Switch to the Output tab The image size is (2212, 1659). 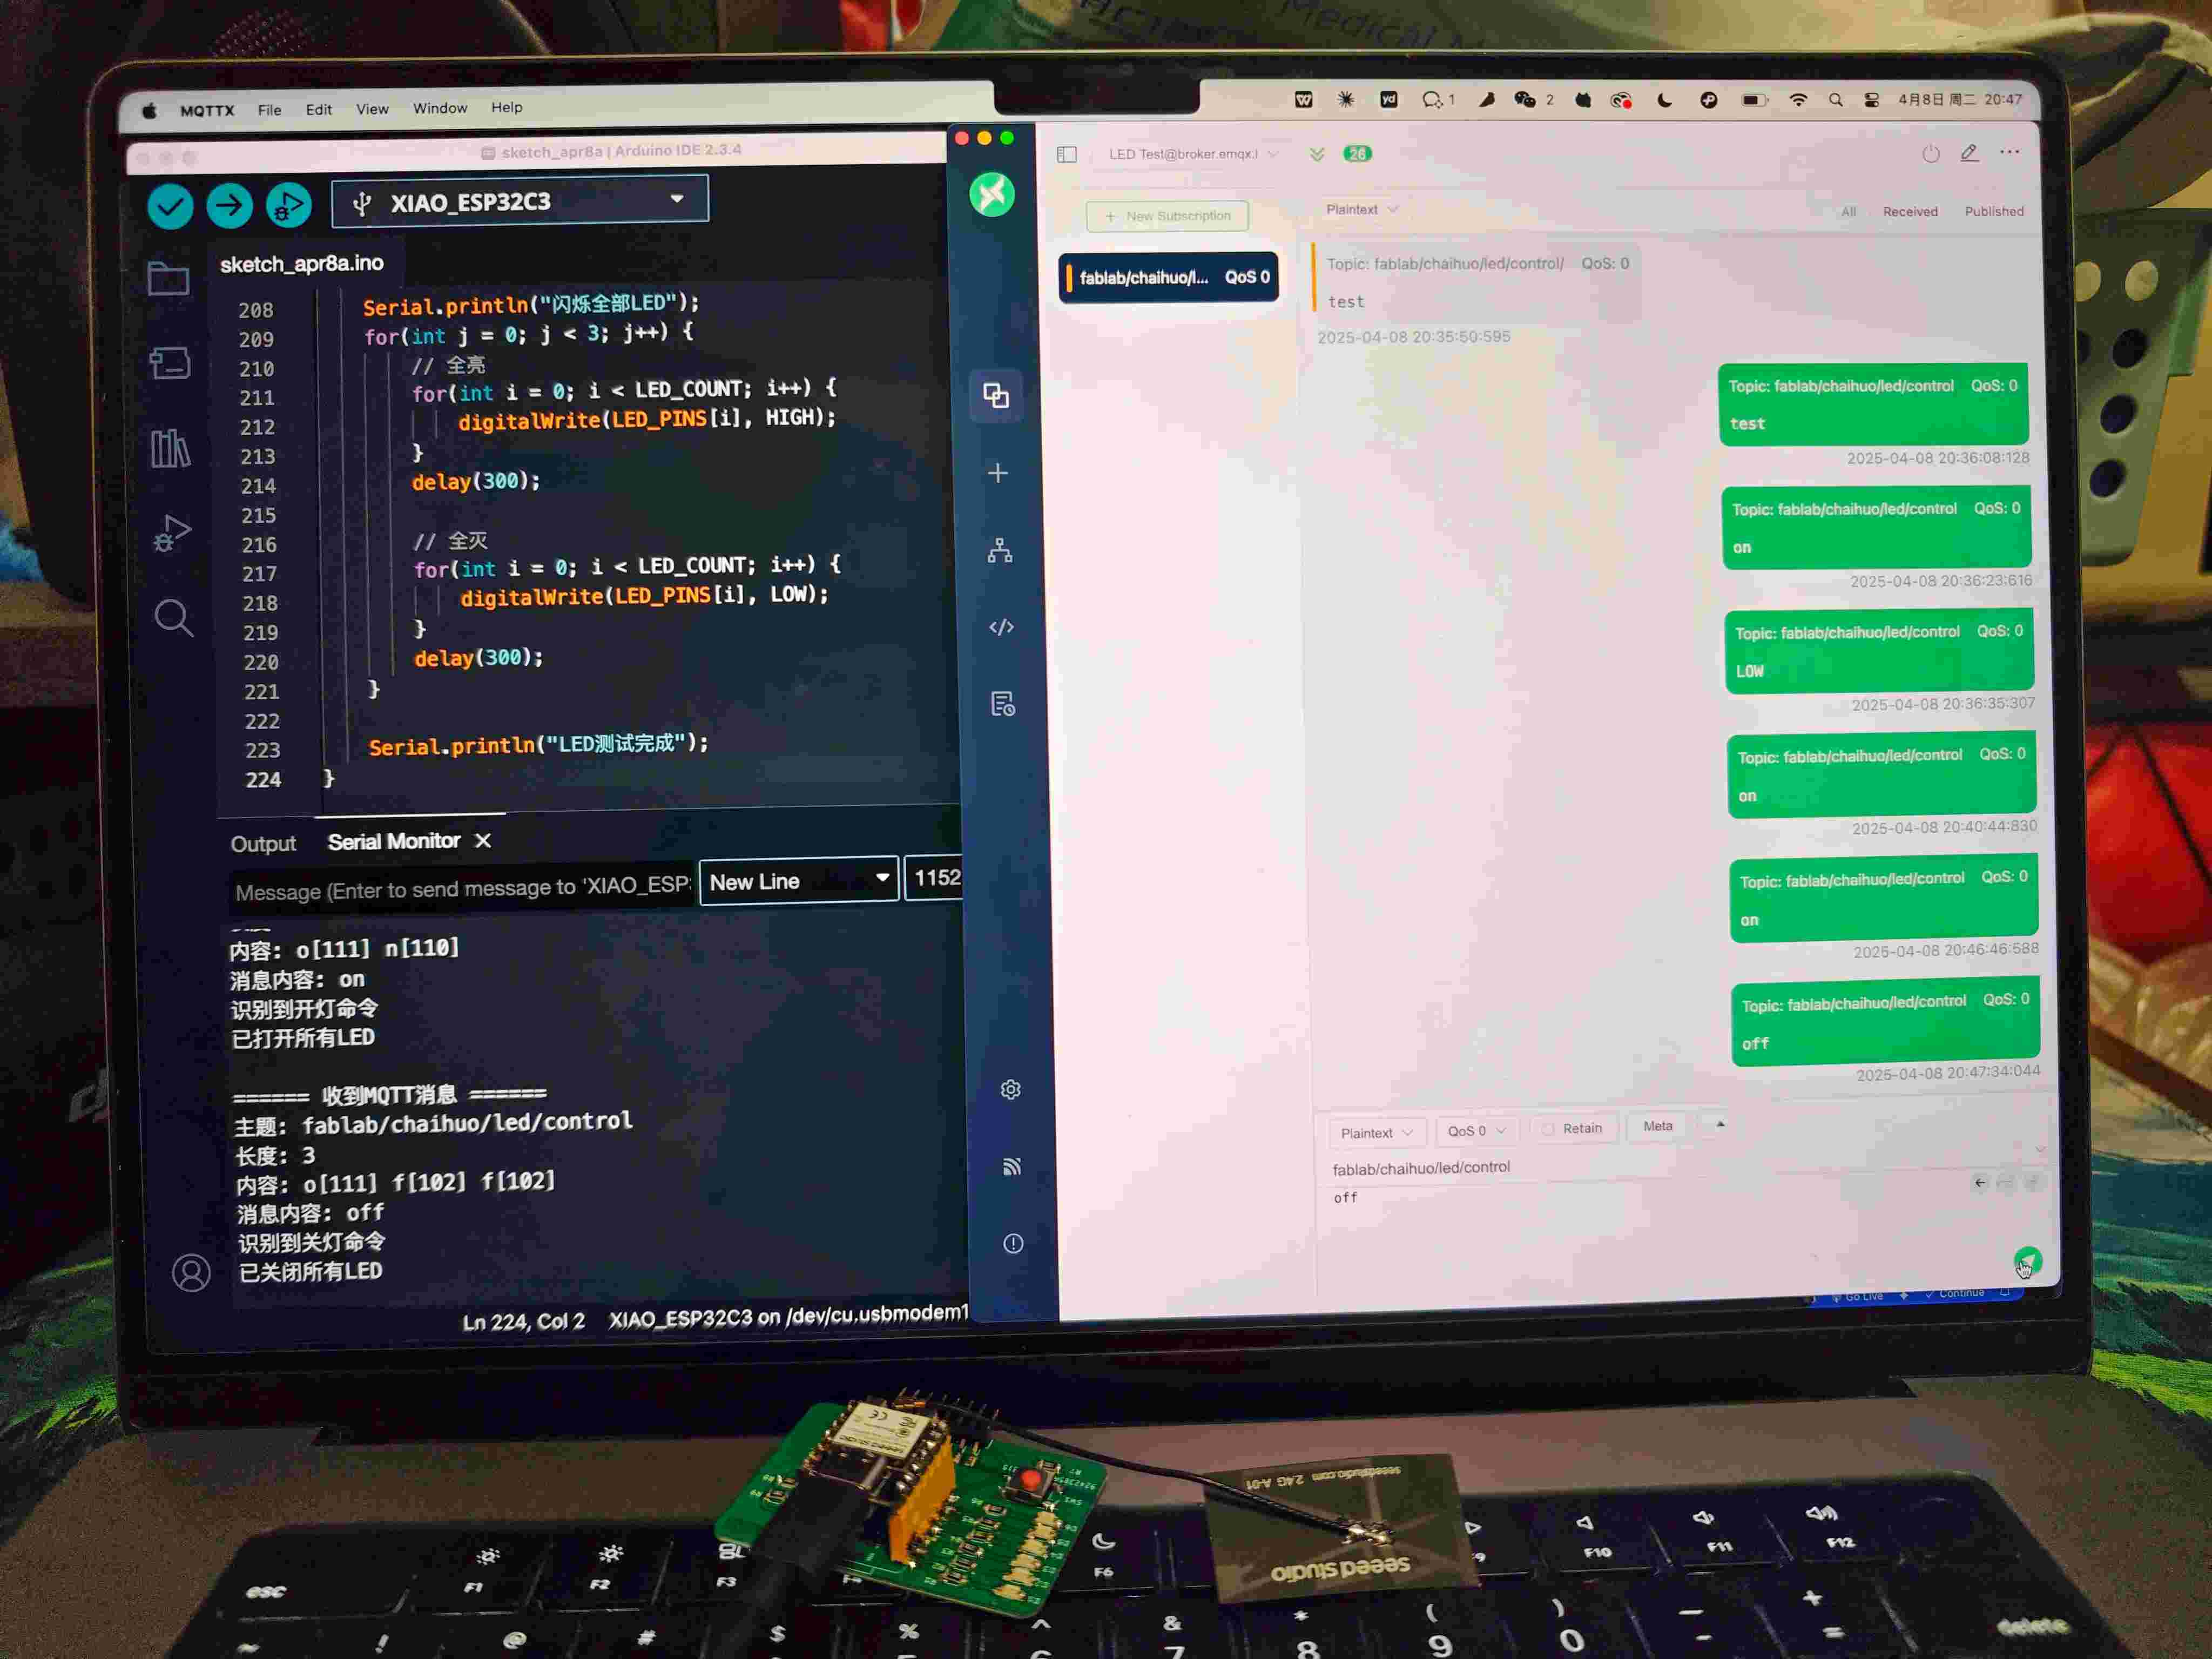(263, 844)
